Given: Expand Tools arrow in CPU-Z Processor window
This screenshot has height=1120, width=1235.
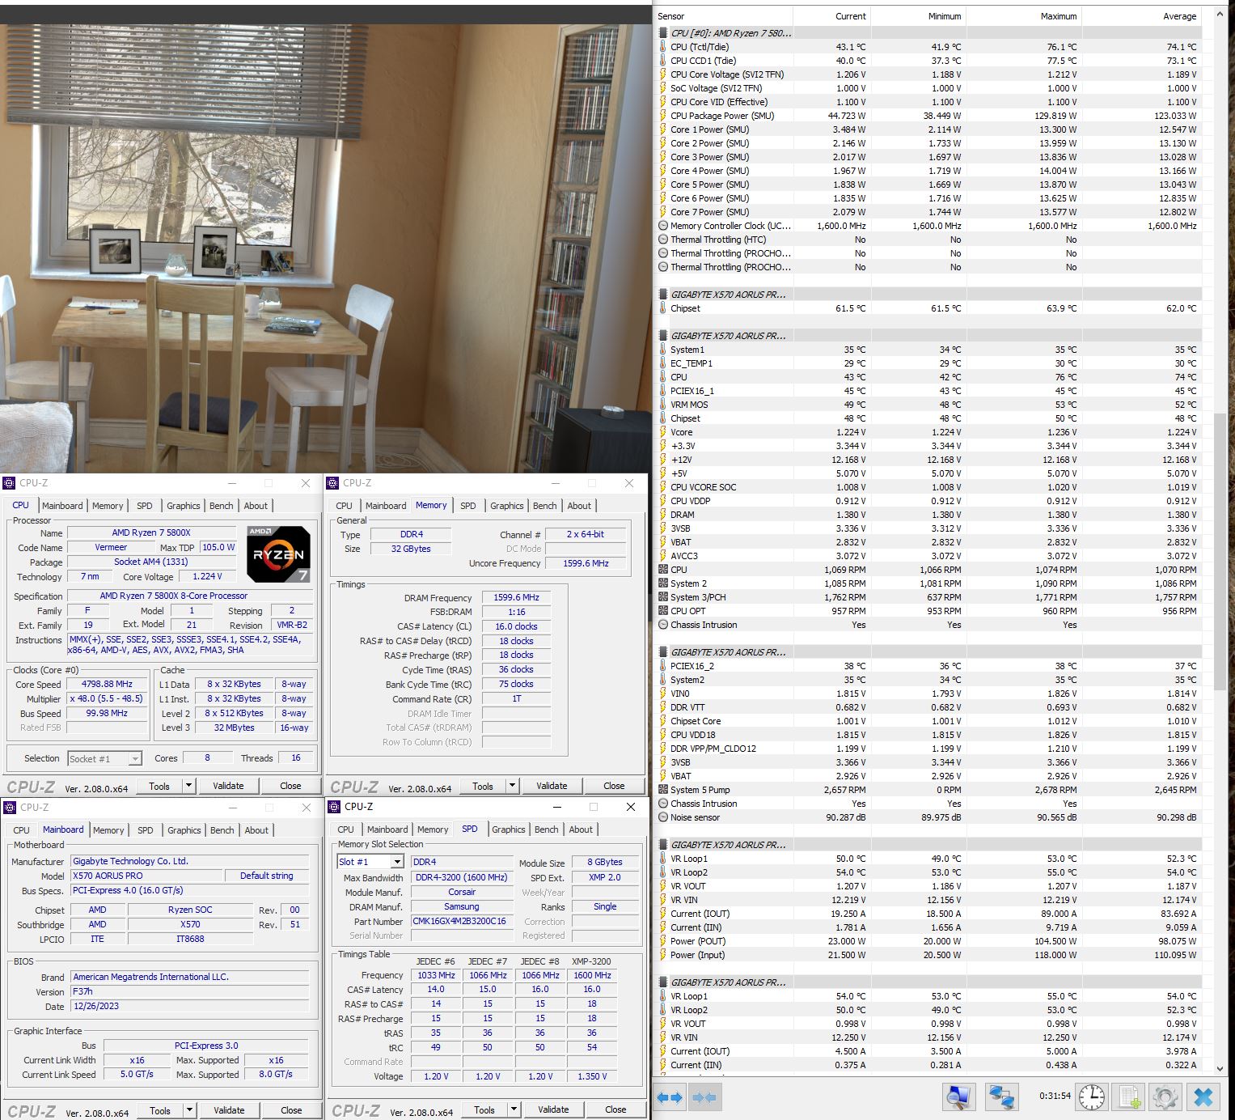Looking at the screenshot, I should coord(188,786).
